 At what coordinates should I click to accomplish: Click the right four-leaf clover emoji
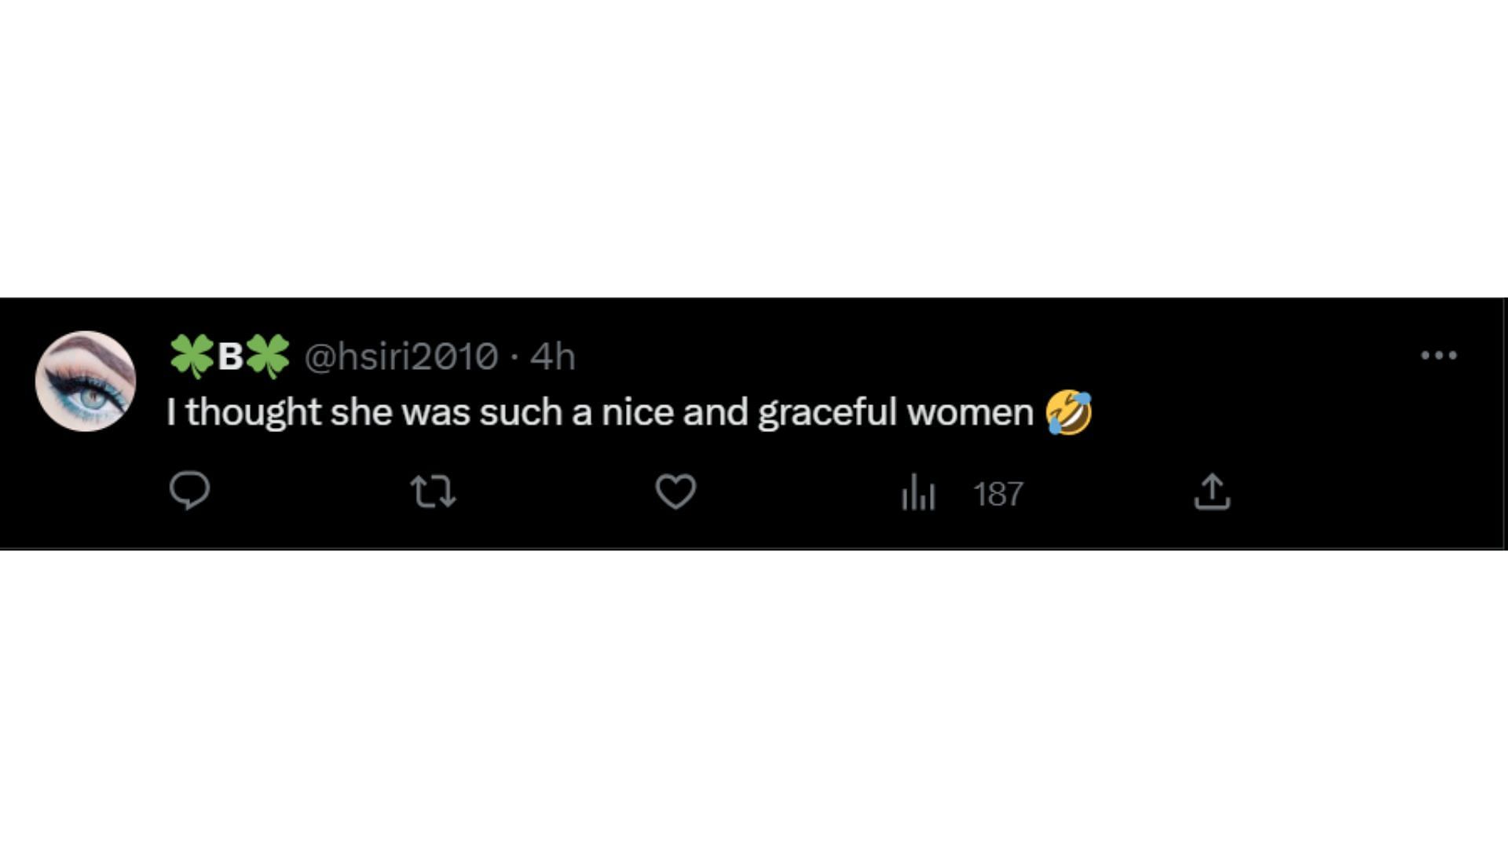tap(268, 357)
